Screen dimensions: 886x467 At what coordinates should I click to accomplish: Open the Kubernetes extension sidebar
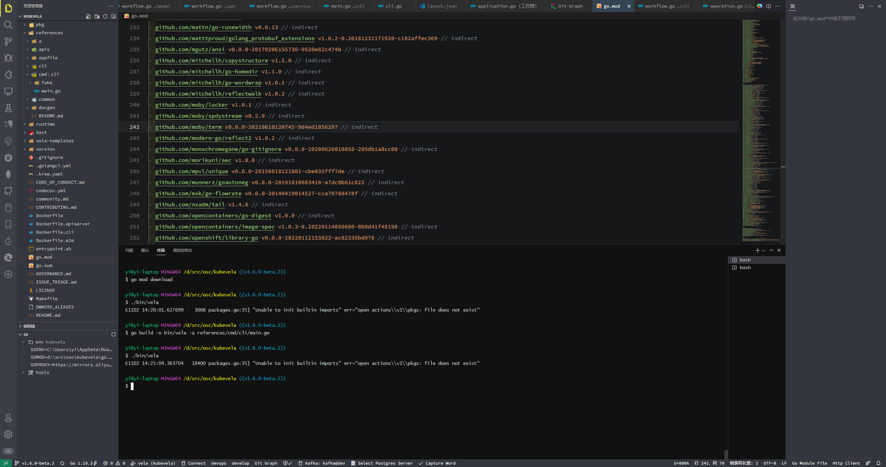[8, 158]
